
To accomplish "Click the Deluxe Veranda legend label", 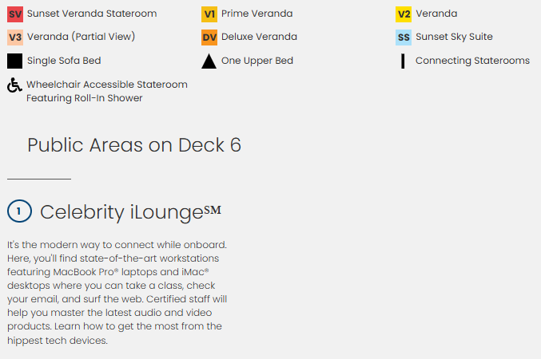I will click(259, 37).
